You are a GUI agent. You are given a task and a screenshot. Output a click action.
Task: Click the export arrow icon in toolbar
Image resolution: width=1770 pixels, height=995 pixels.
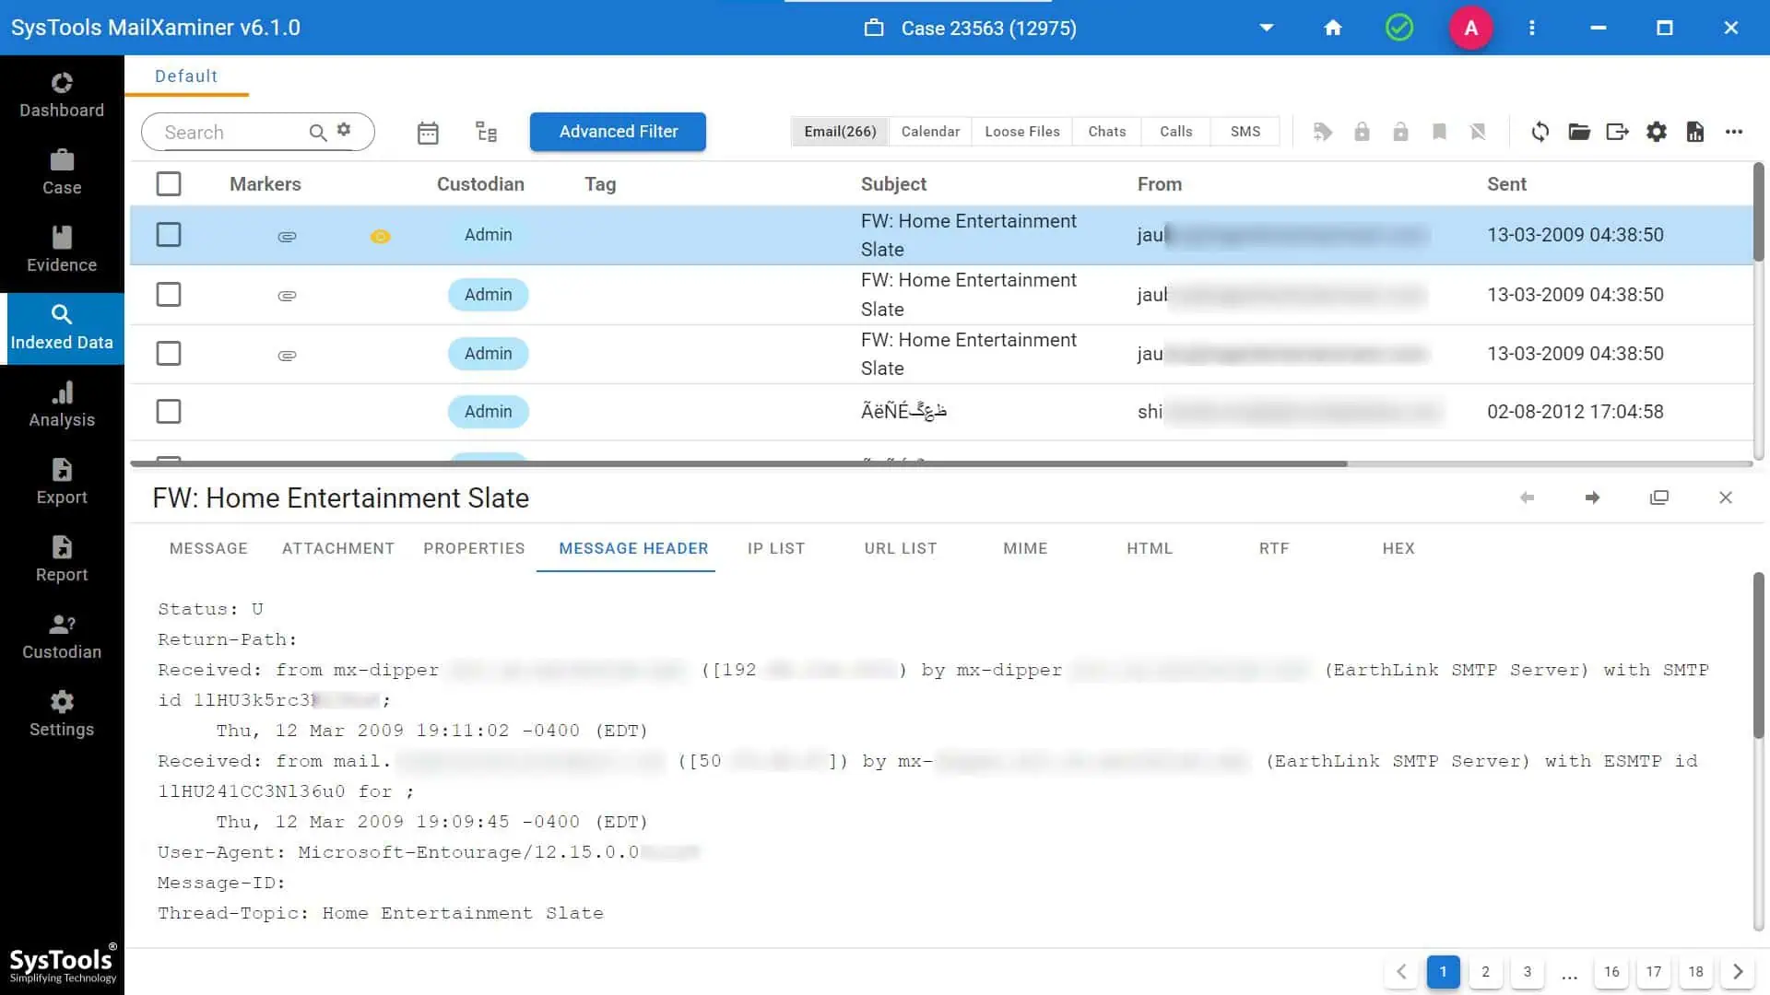click(1618, 132)
